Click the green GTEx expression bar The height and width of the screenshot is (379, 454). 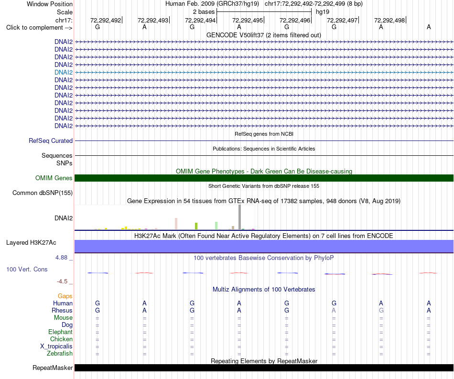(196, 226)
